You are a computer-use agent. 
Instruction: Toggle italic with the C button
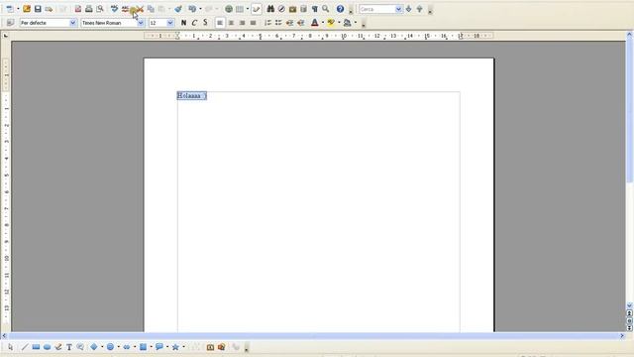(194, 23)
